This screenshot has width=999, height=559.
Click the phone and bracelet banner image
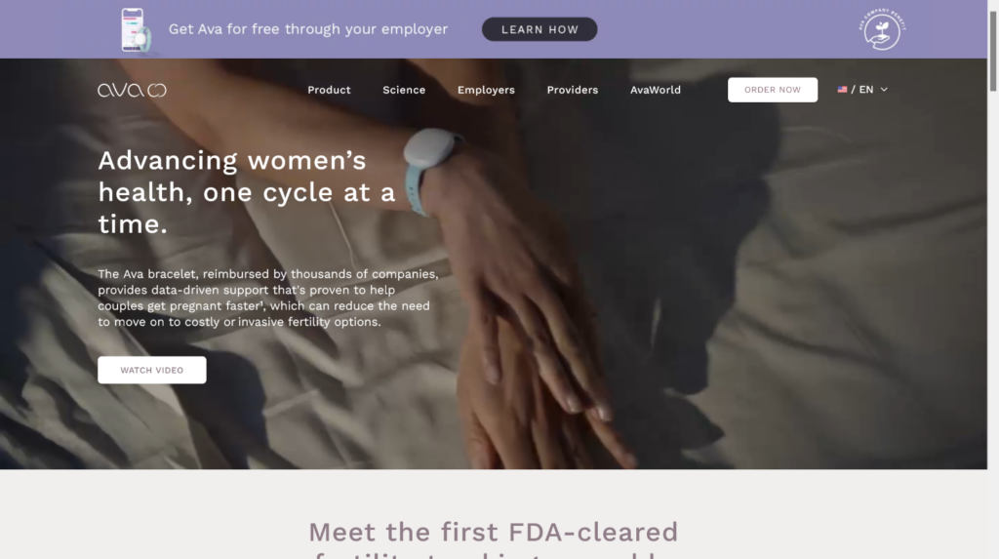coord(137,30)
